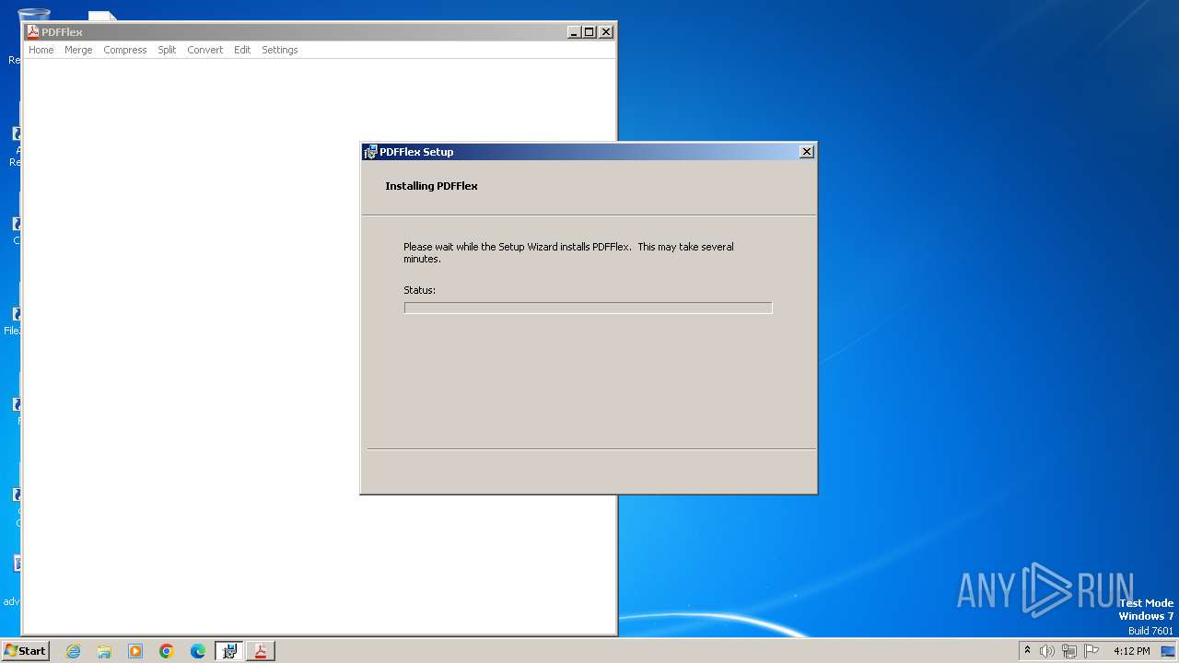1179x663 pixels.
Task: Close the PDFFlex main window
Action: (606, 31)
